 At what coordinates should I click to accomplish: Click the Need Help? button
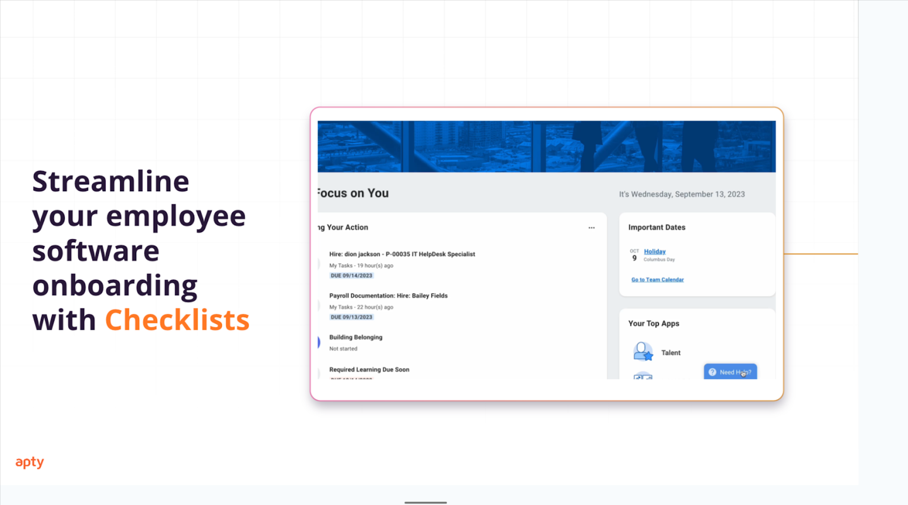(x=730, y=372)
